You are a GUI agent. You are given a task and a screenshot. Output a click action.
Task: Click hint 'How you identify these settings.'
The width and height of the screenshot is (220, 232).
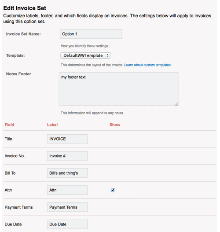(x=85, y=46)
